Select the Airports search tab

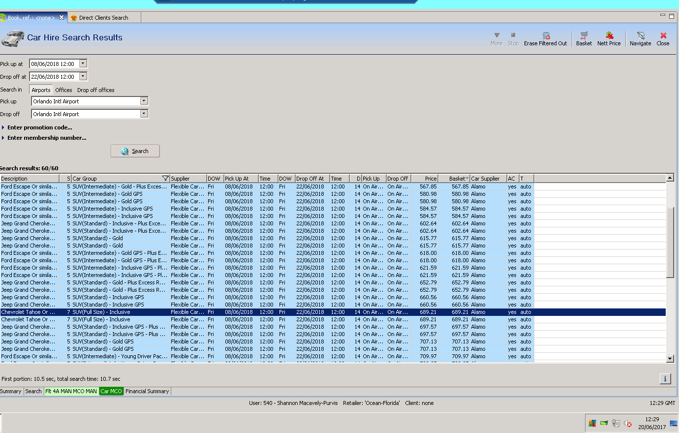tap(41, 90)
